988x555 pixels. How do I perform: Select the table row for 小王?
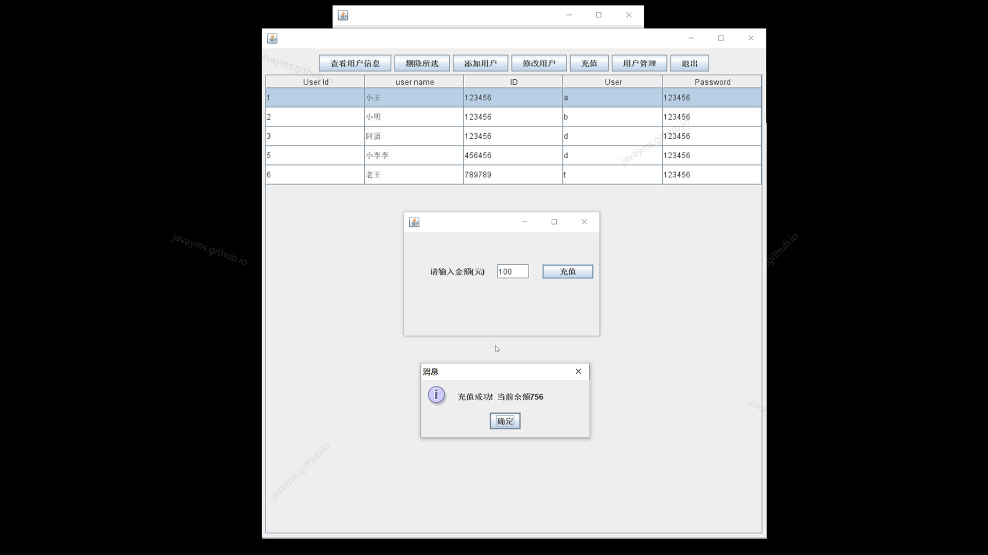[414, 97]
